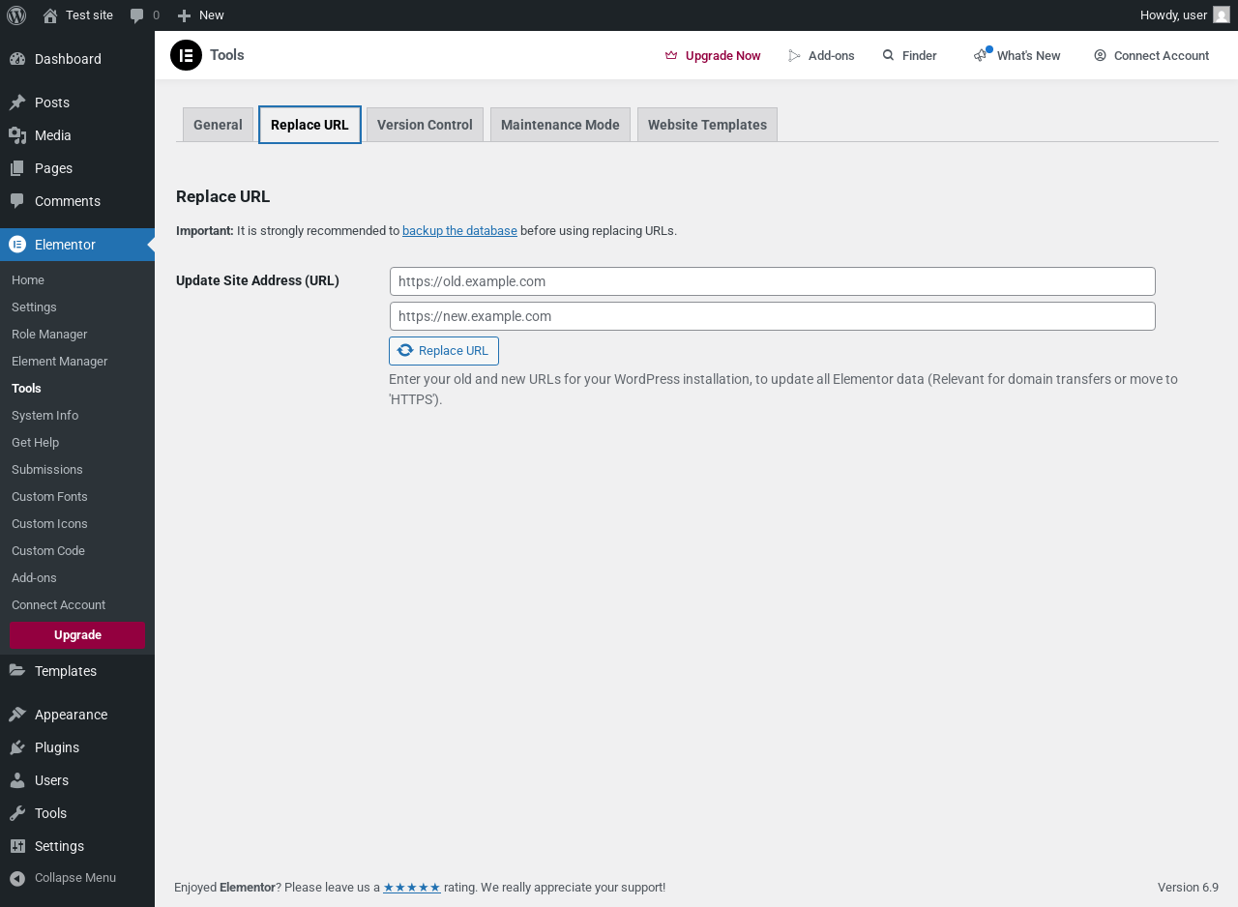Click the Users icon in sidebar

[x=17, y=780]
